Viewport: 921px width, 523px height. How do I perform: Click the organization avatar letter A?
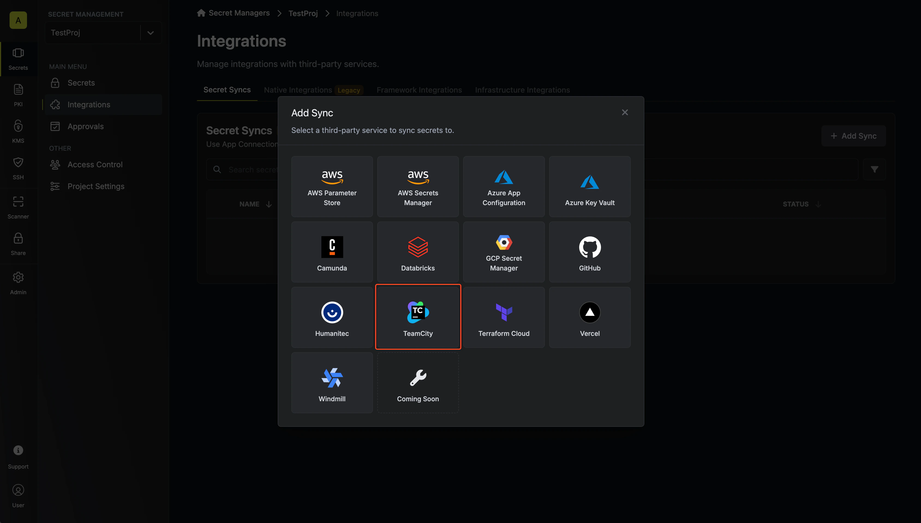(x=18, y=20)
